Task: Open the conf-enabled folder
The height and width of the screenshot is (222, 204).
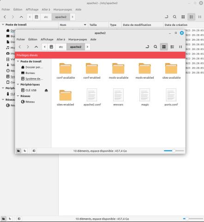Action: tap(92, 71)
